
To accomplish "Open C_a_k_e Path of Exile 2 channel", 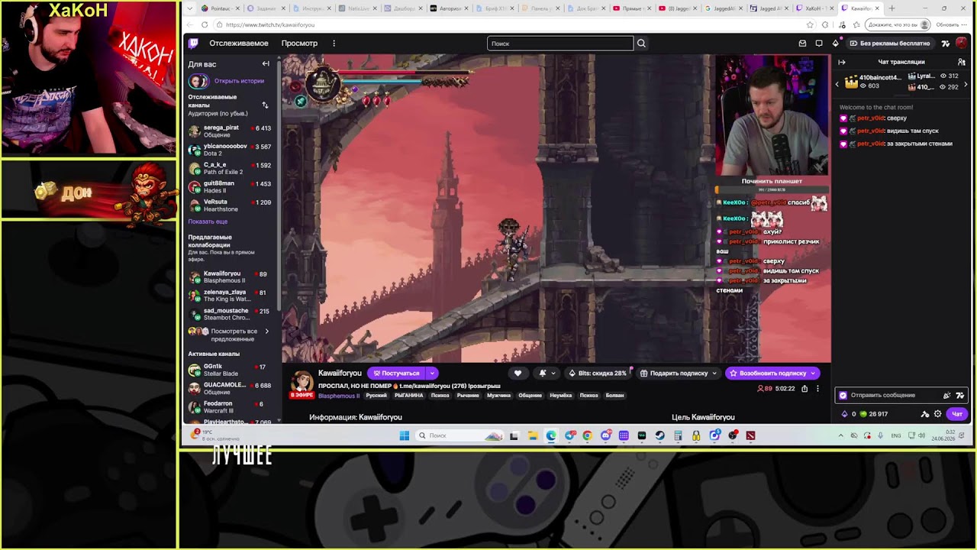I will click(x=231, y=168).
